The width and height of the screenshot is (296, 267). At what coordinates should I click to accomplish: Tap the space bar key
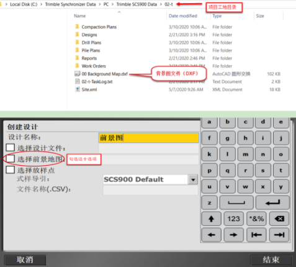click(x=236, y=202)
